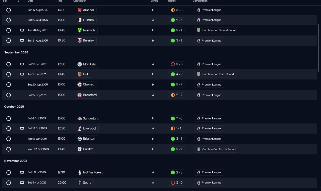321x191 pixels.
Task: Click the Chelsea club badge
Action: (79, 84)
